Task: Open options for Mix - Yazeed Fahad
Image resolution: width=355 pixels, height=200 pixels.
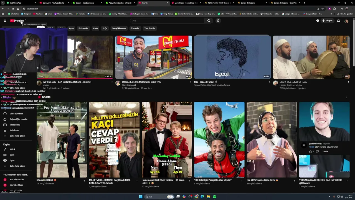Action: [270, 82]
